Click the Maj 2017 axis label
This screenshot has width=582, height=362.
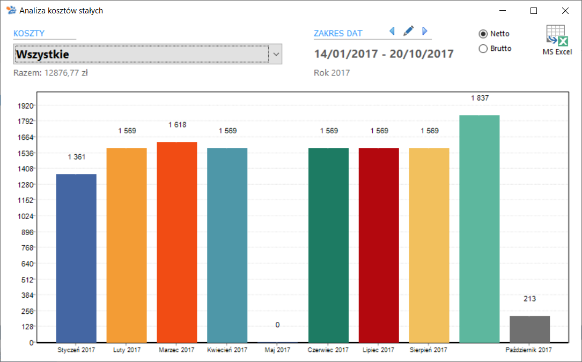(278, 350)
